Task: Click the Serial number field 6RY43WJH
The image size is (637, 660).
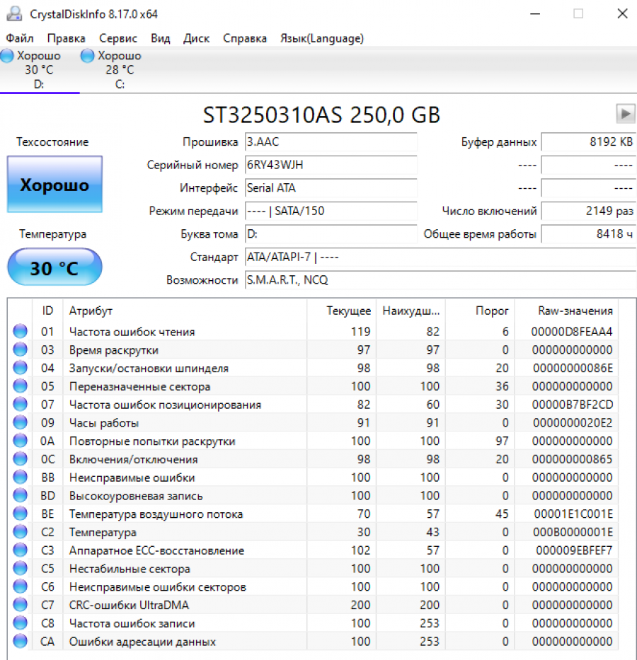Action: point(331,165)
